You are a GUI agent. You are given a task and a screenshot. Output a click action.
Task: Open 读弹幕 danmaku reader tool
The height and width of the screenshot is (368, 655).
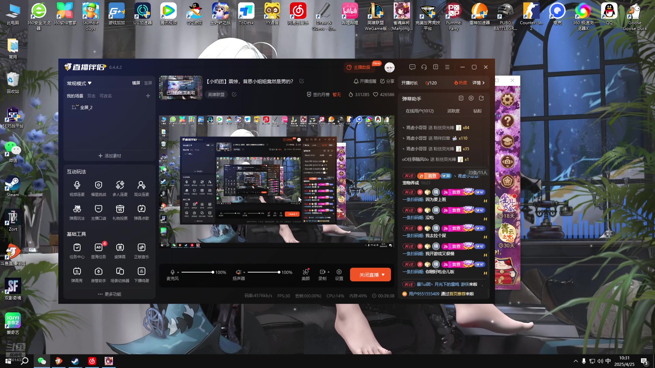point(120,251)
